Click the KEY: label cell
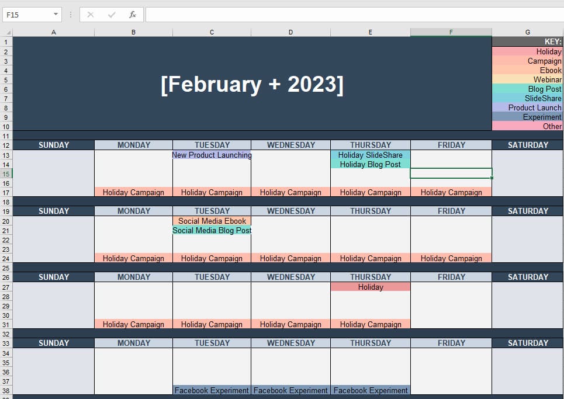 pyautogui.click(x=528, y=41)
